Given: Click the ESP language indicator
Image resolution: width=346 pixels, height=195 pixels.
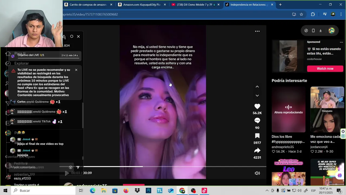Looking at the screenshot, I should [x=313, y=190].
